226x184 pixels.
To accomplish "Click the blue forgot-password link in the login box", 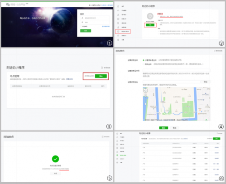I will point(106,26).
